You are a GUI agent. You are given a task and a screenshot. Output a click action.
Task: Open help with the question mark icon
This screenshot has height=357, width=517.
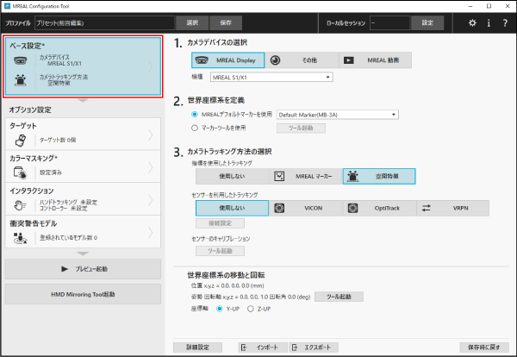click(505, 23)
